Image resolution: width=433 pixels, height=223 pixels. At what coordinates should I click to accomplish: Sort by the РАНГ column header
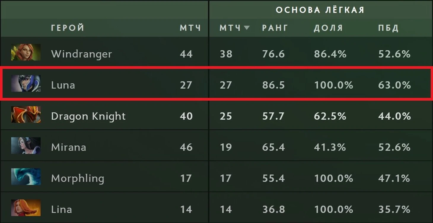point(275,28)
